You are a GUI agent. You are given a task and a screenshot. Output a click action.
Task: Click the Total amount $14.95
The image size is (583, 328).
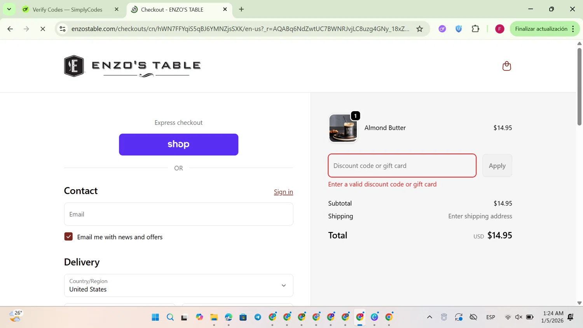point(499,236)
